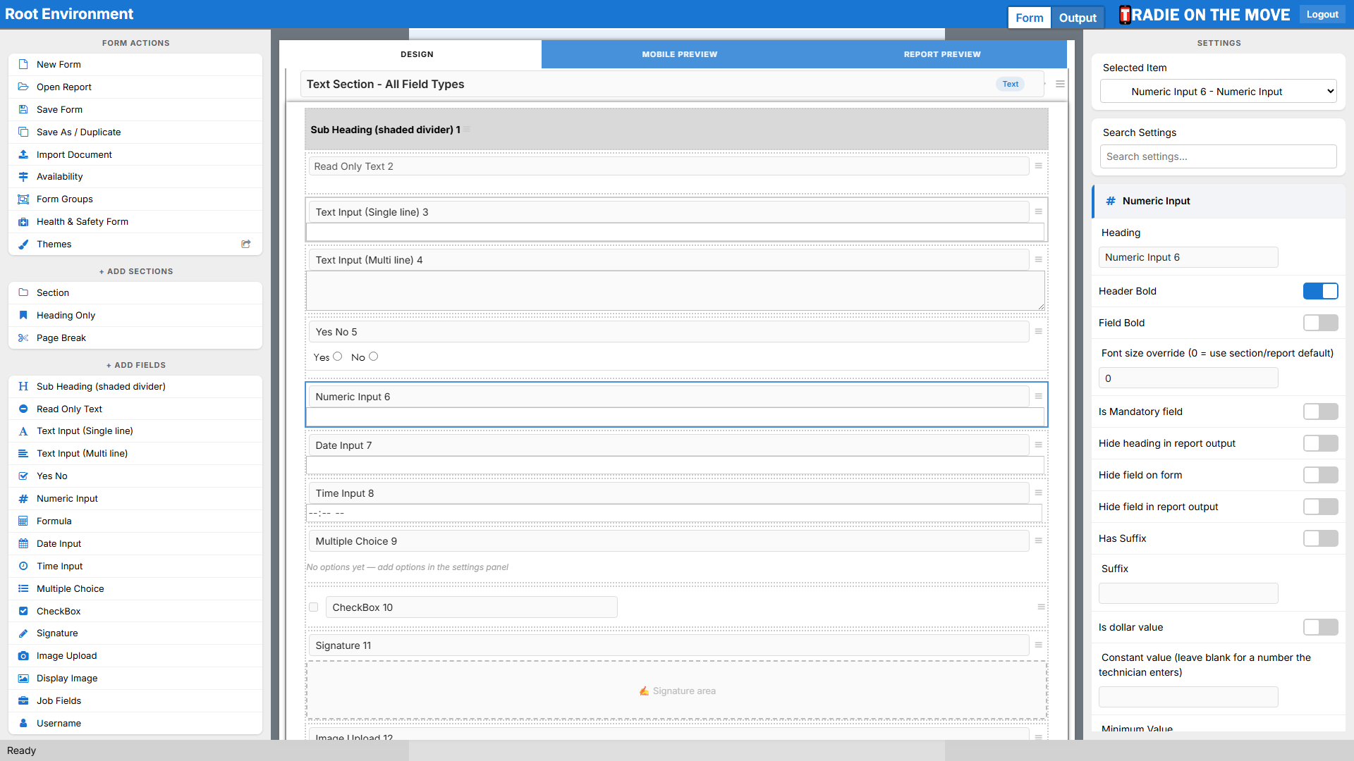This screenshot has height=761, width=1354.
Task: Click the Import Document upload icon
Action: pyautogui.click(x=23, y=154)
